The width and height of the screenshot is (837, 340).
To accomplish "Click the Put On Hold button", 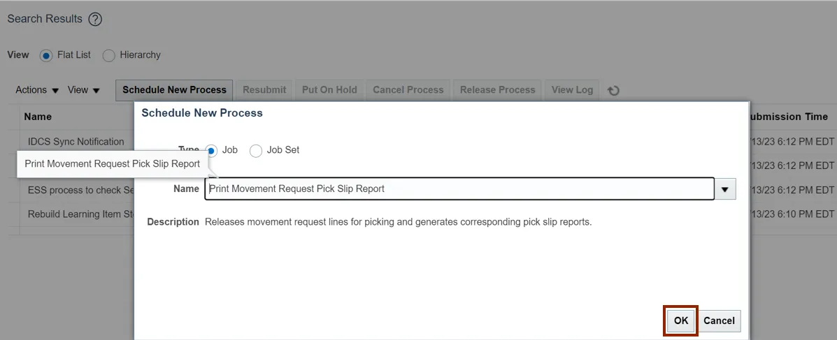I will 329,90.
